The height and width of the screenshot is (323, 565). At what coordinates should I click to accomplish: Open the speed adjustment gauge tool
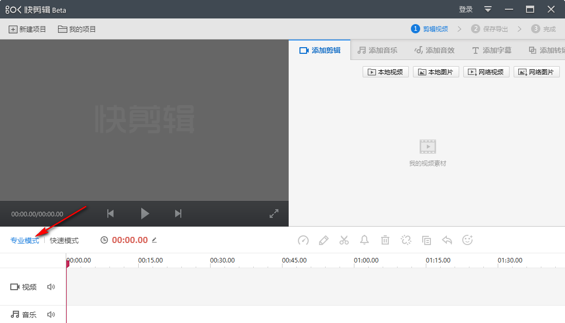click(x=303, y=240)
